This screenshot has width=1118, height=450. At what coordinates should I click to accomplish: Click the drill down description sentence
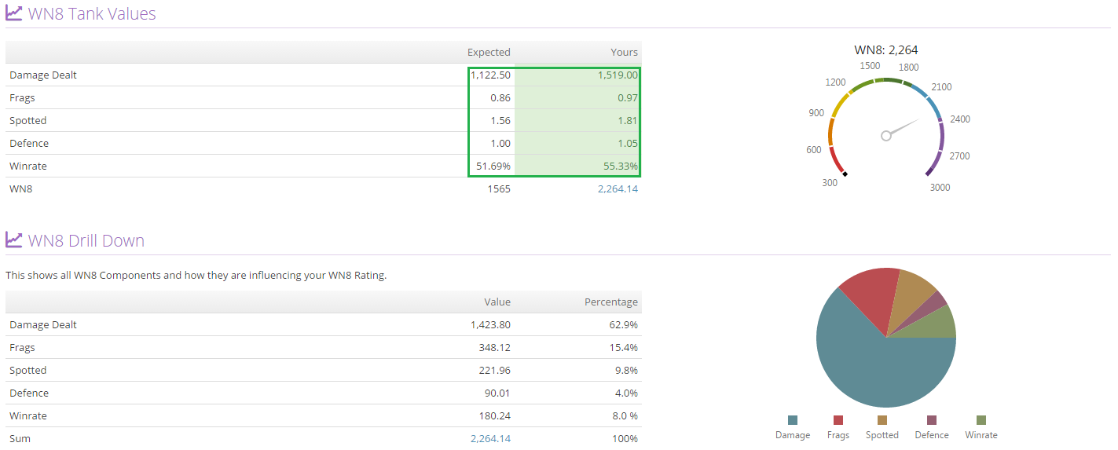click(196, 275)
